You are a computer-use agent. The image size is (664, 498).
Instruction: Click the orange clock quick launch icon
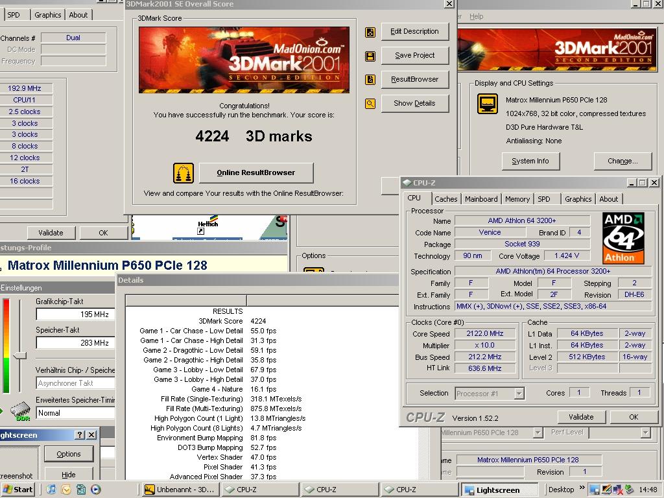coord(66,490)
